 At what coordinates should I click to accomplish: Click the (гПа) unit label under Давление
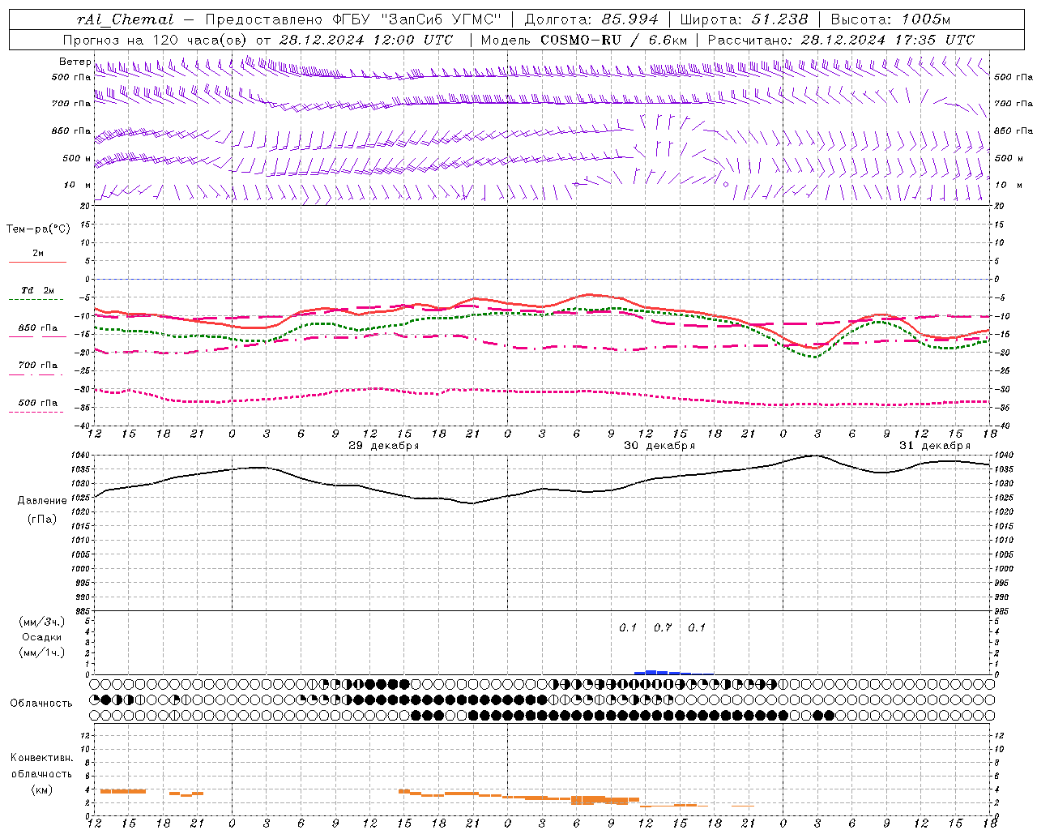pyautogui.click(x=42, y=520)
